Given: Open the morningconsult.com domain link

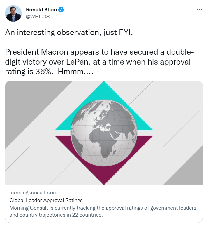Looking at the screenshot, I should point(34,192).
